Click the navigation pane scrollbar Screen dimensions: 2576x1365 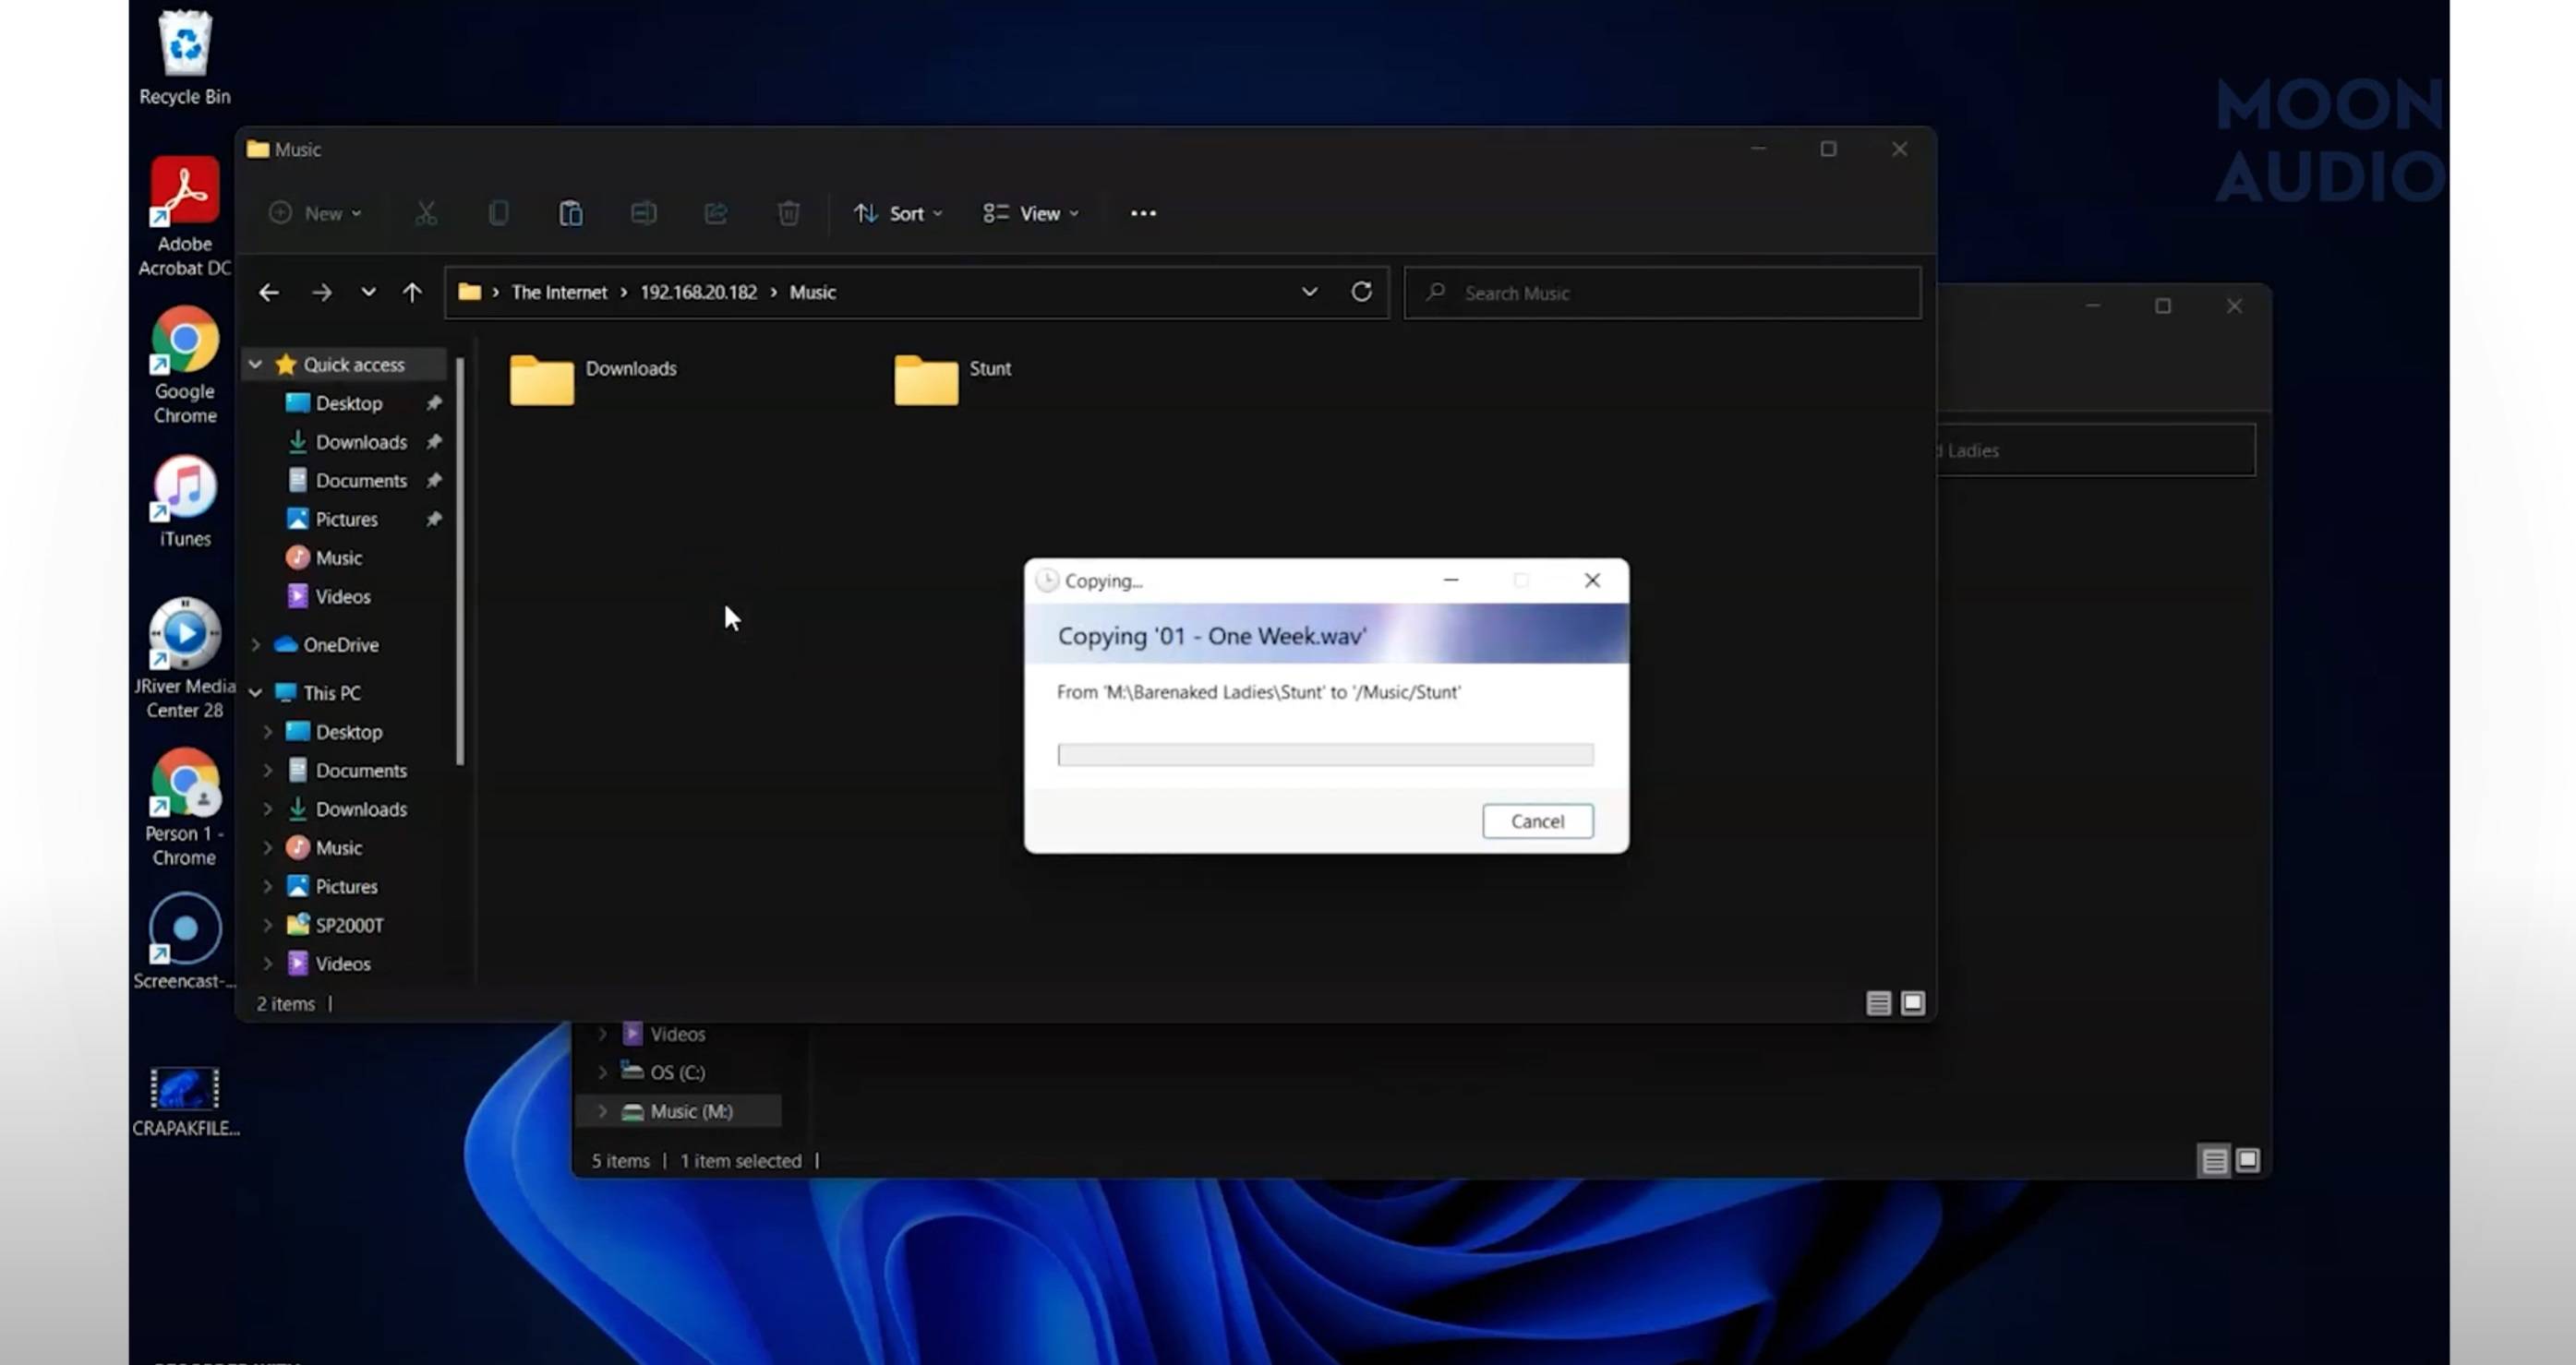[x=460, y=563]
